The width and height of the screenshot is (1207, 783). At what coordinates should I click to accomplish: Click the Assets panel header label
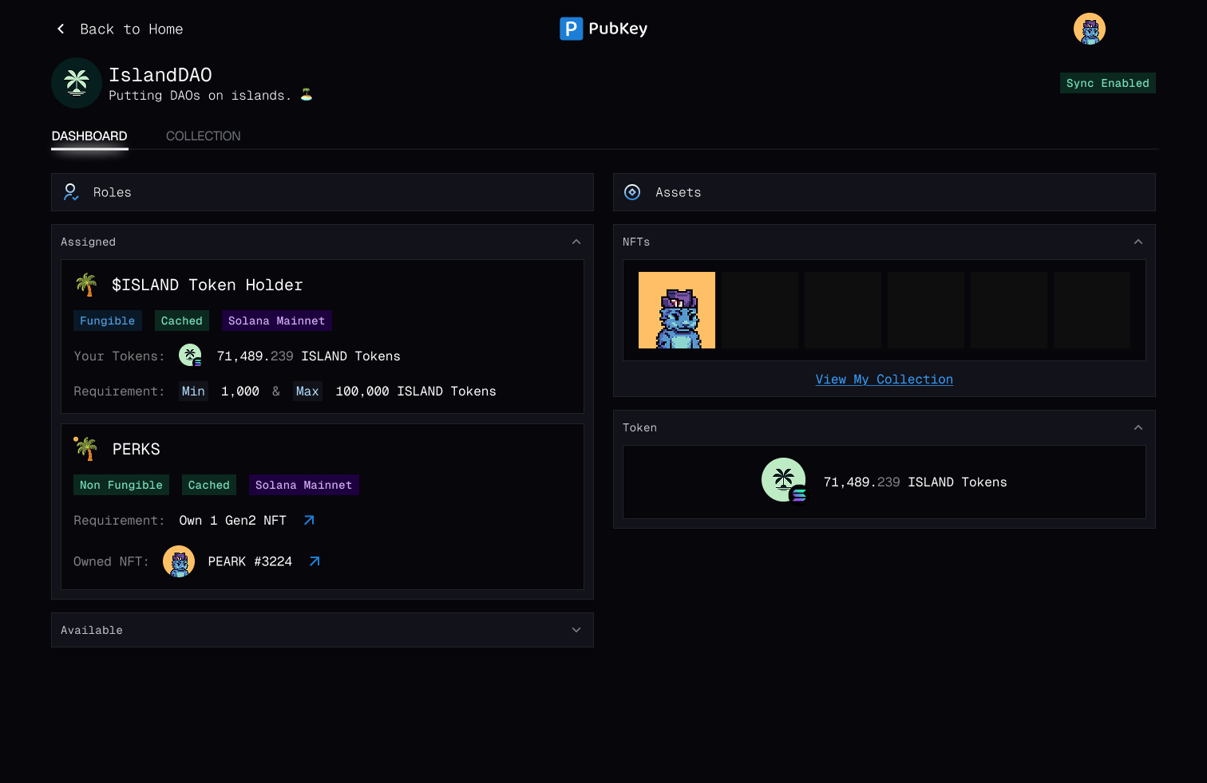(679, 192)
